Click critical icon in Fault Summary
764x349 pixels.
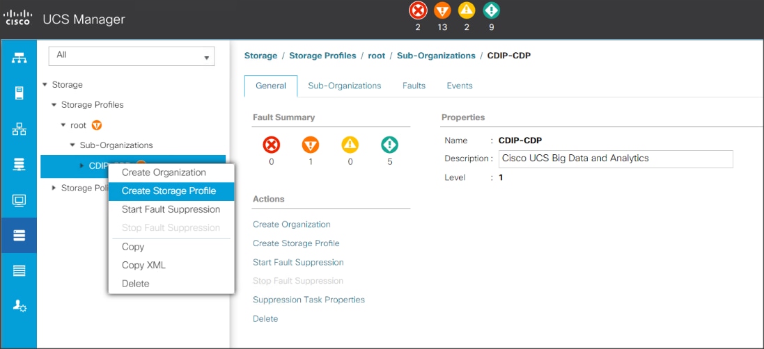pos(272,145)
